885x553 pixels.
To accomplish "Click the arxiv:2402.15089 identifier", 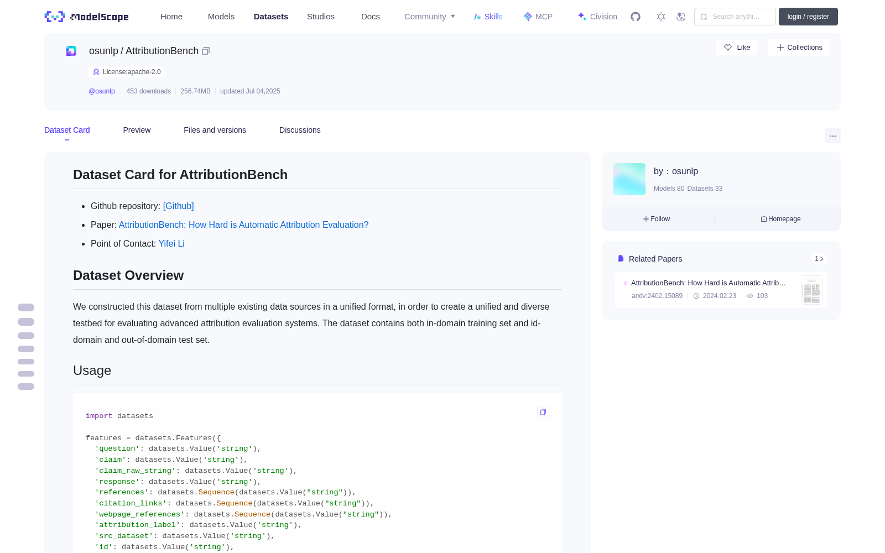I will tap(657, 296).
